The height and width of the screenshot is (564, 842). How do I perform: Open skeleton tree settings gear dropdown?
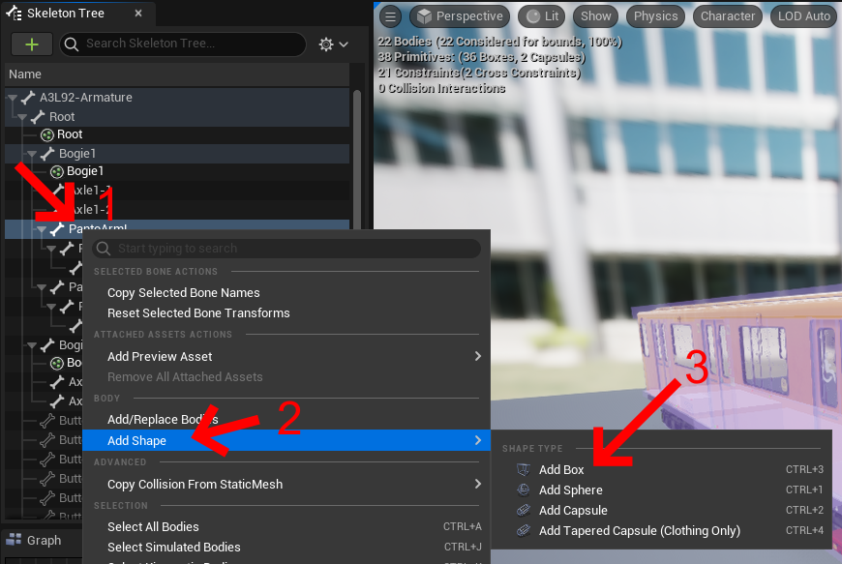click(333, 45)
